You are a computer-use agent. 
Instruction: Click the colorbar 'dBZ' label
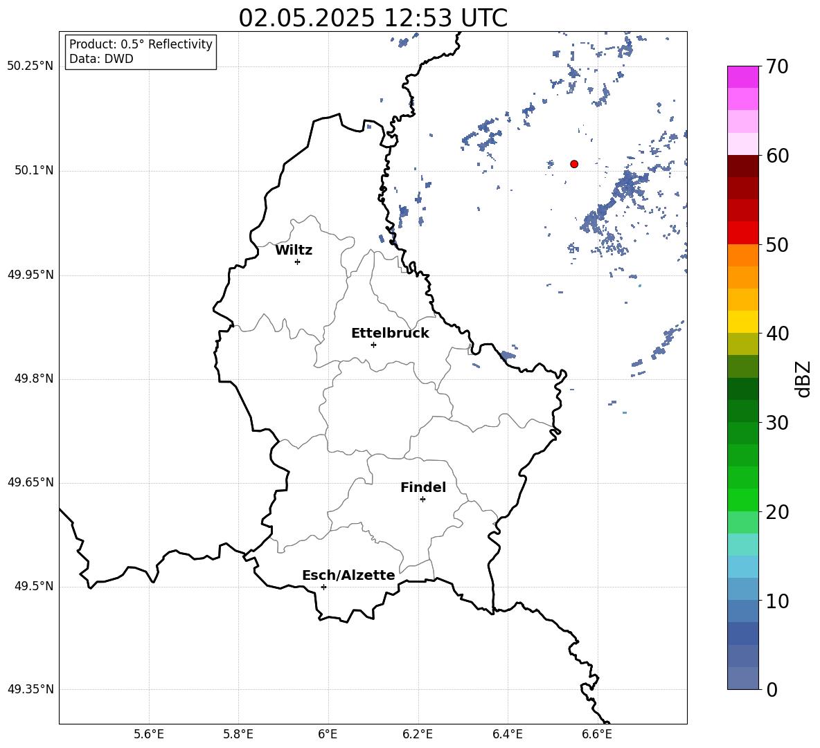(x=803, y=378)
